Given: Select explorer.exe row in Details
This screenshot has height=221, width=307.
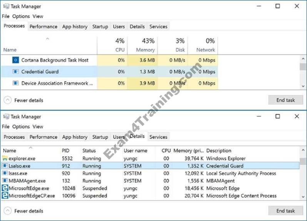Looking at the screenshot, I should pyautogui.click(x=150, y=158).
